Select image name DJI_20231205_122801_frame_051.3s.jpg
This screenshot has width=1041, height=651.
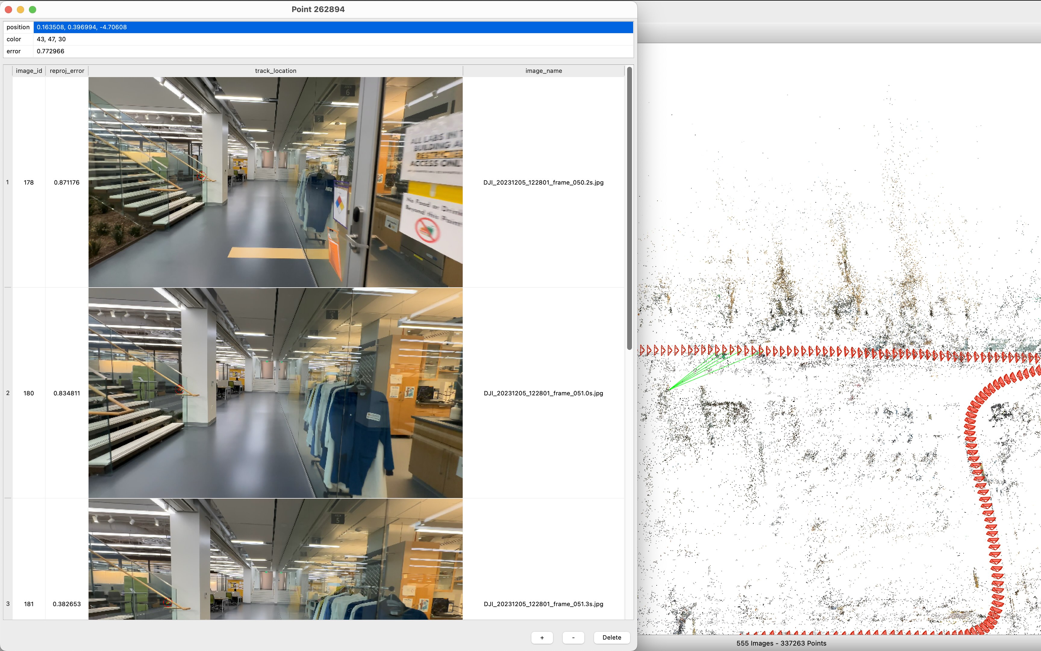[543, 604]
